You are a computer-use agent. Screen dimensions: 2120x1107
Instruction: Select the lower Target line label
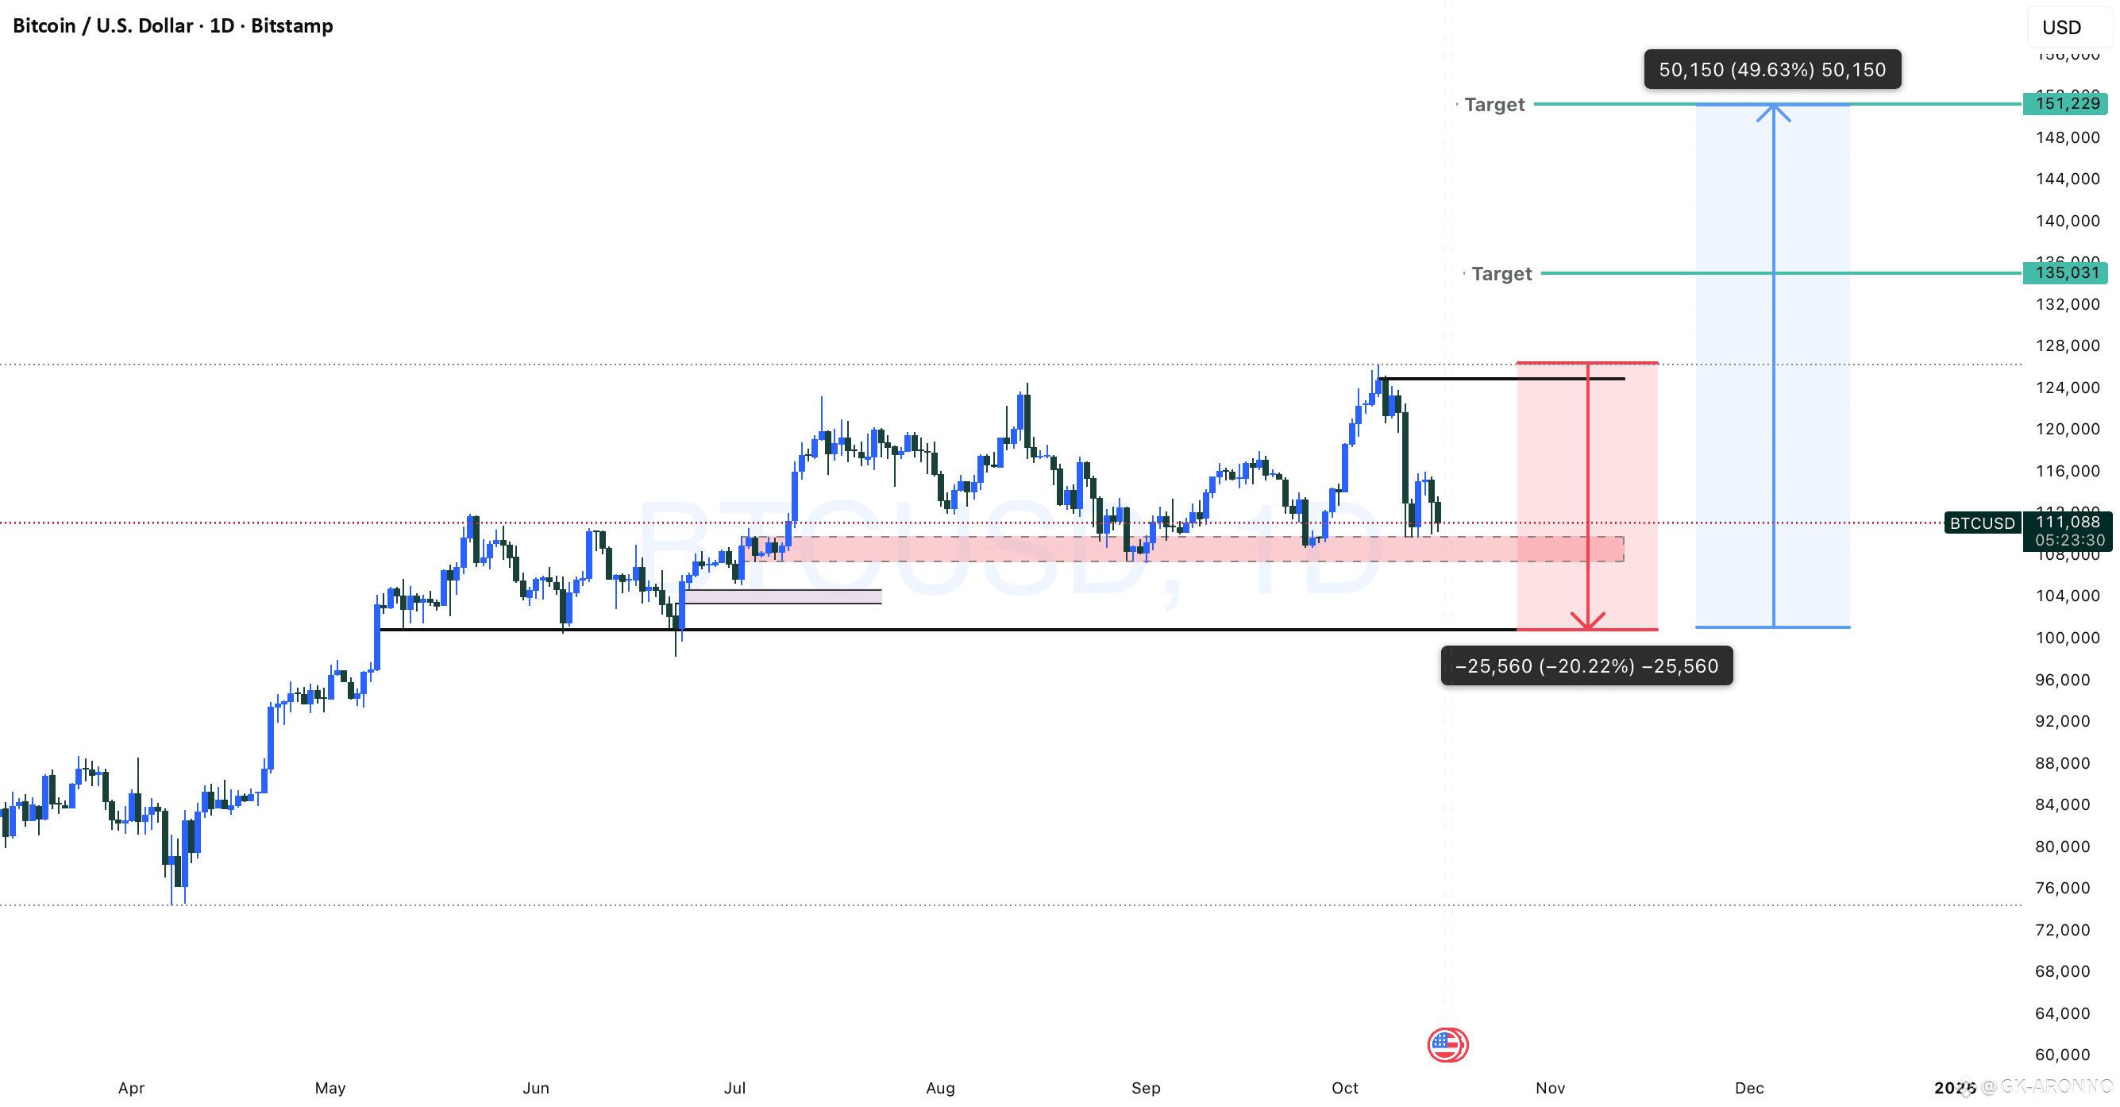click(1501, 273)
